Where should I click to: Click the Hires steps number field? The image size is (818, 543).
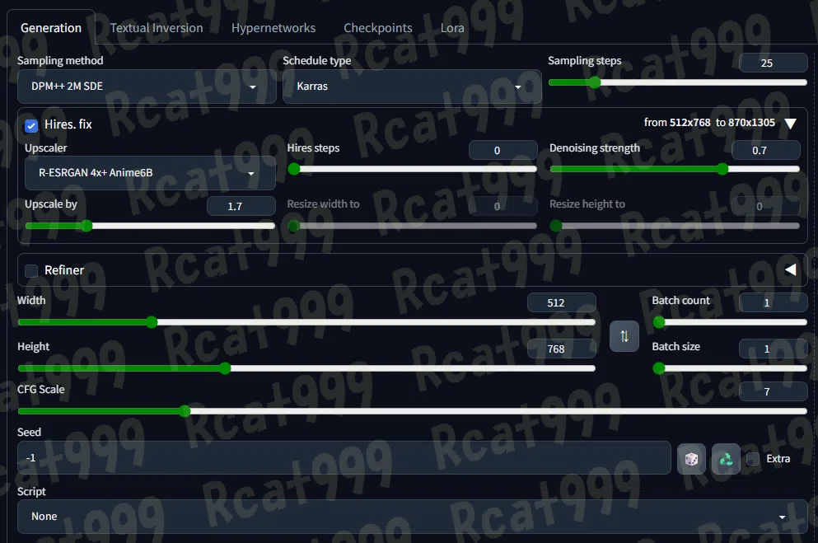click(502, 150)
